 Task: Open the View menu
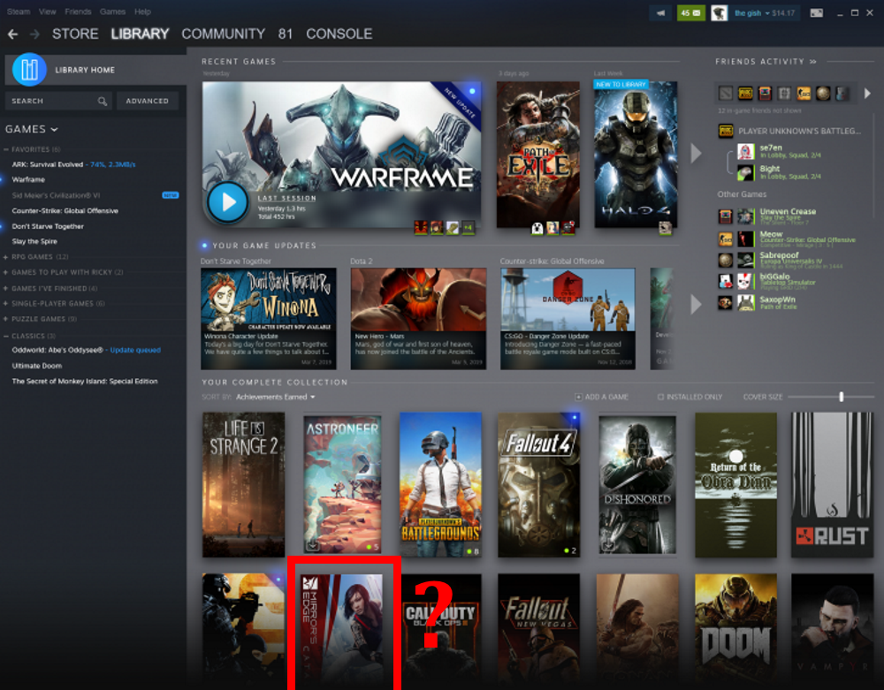click(48, 11)
